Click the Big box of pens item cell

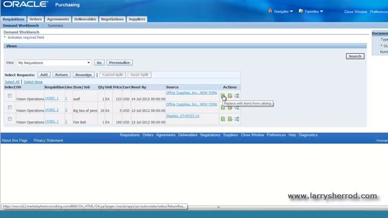tap(85, 110)
